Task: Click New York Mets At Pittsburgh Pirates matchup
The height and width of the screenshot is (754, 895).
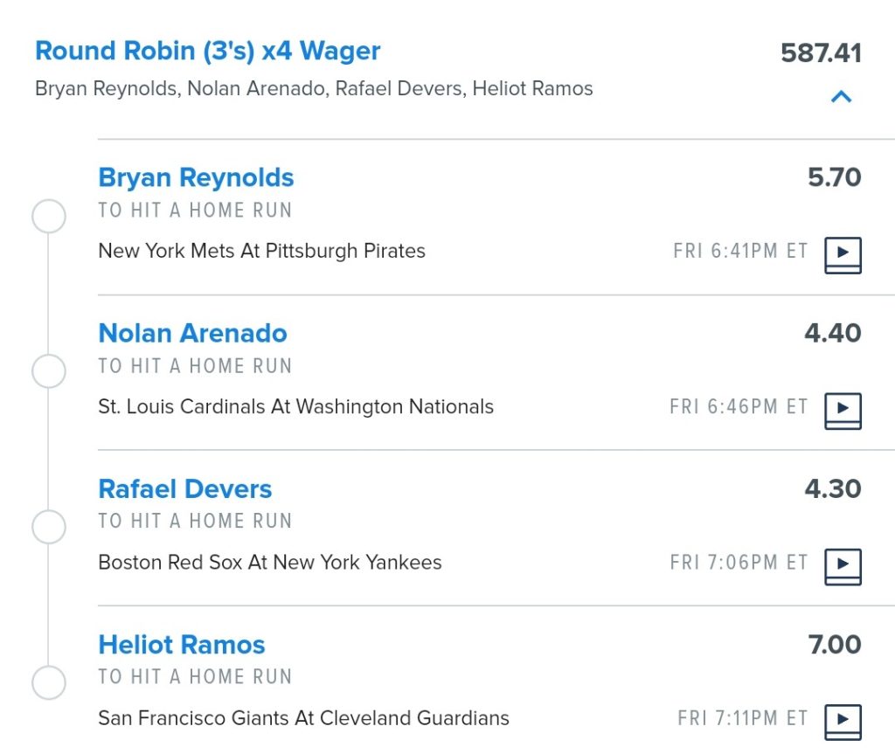Action: 261,251
